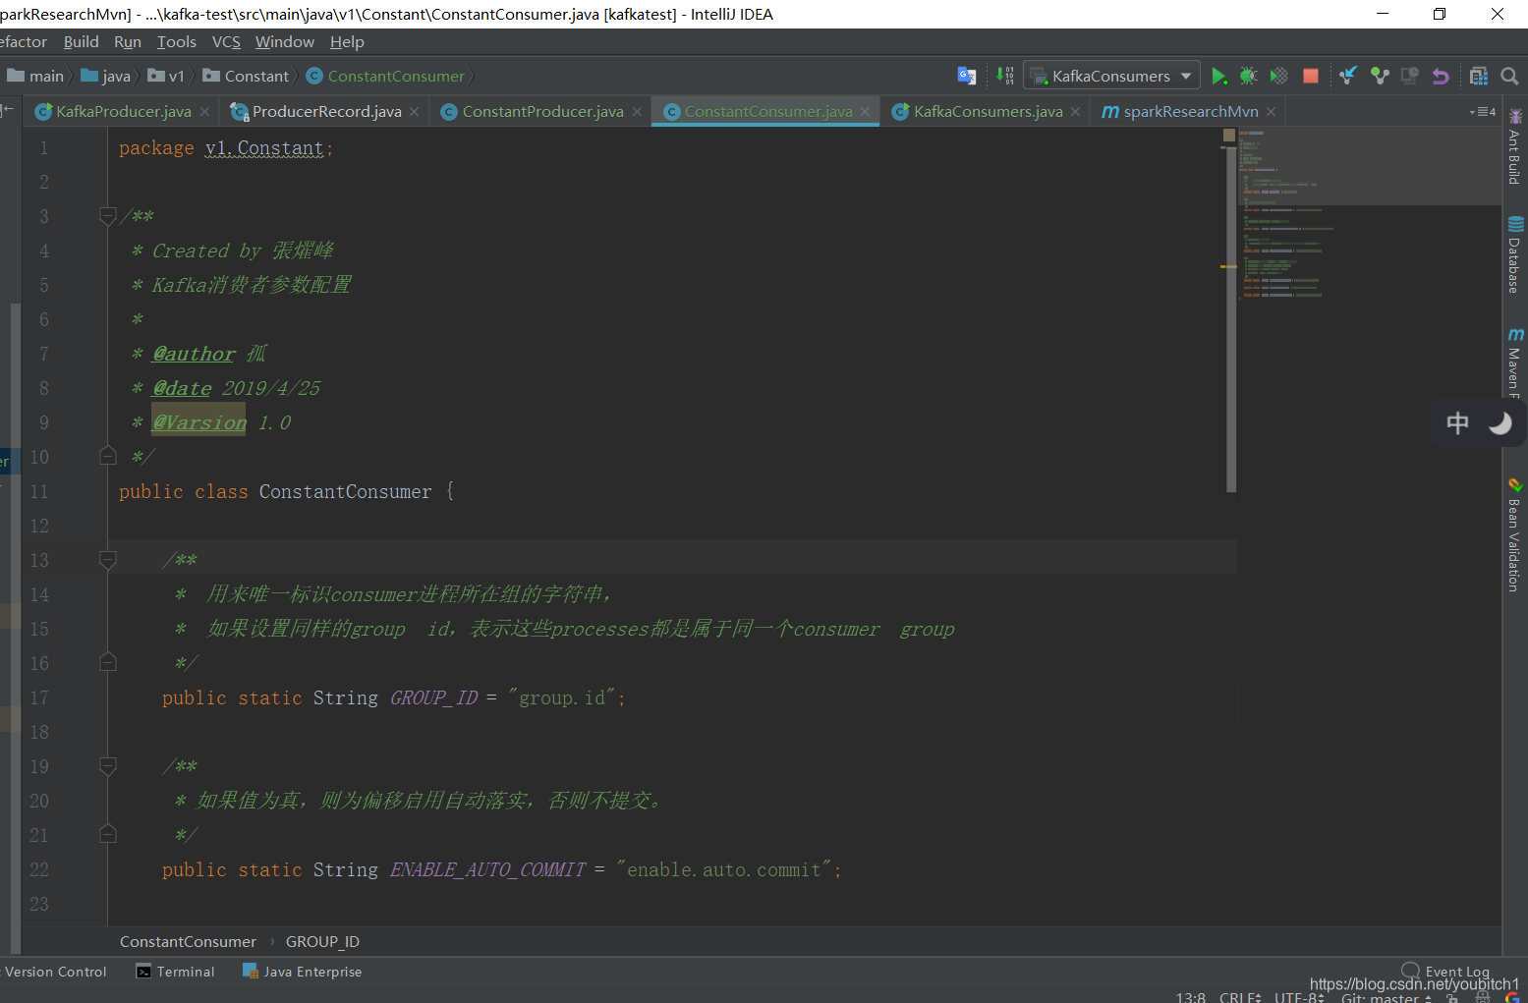This screenshot has width=1528, height=1003.
Task: Open Bean Validation tool window
Action: [x=1514, y=534]
